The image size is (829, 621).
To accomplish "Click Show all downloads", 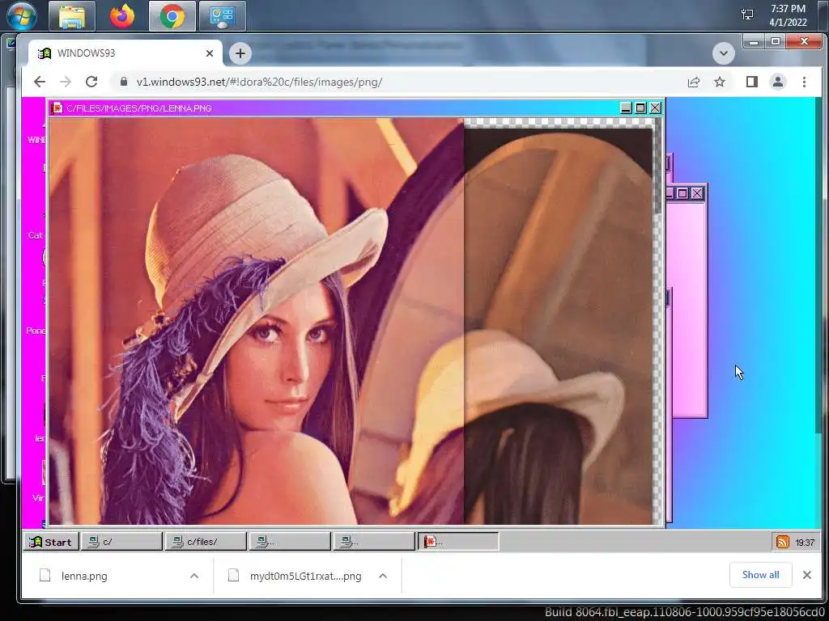I will [x=760, y=575].
